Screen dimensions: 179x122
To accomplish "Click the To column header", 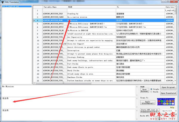I will (x=140, y=7).
